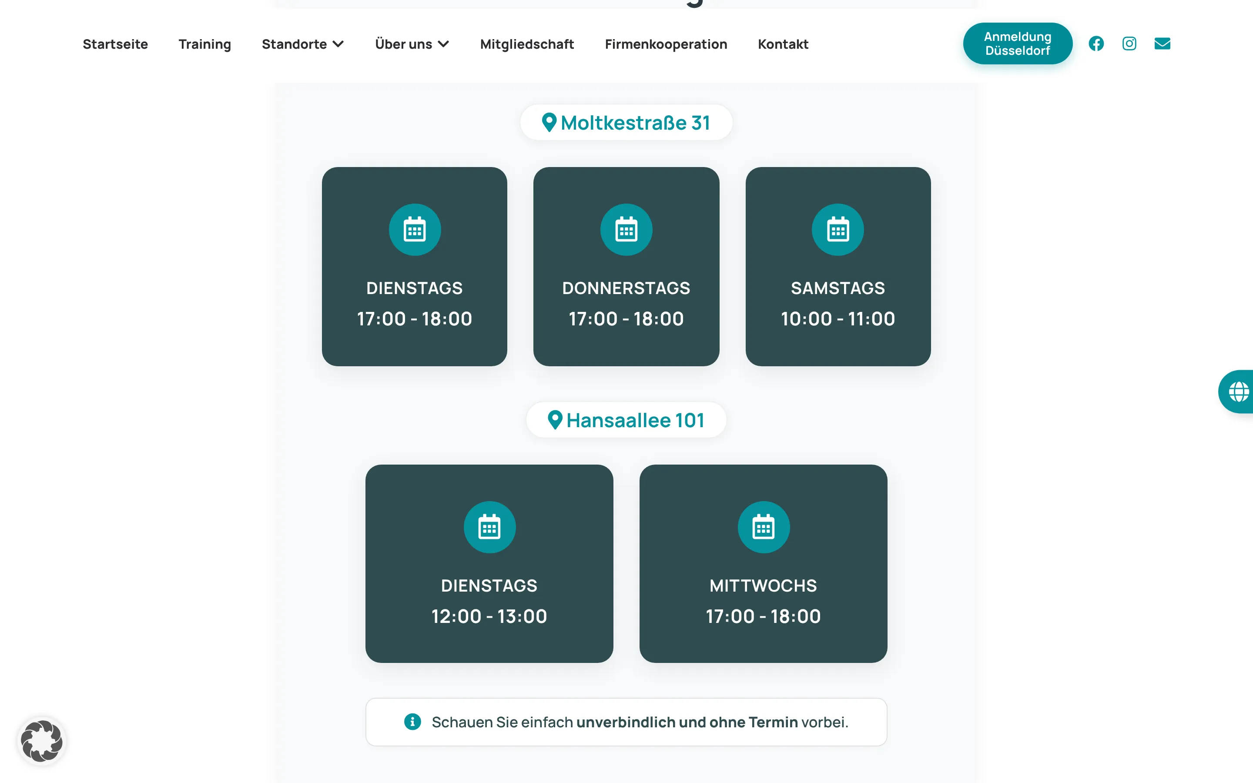Click the calendar icon on the Samstags card

pos(838,229)
